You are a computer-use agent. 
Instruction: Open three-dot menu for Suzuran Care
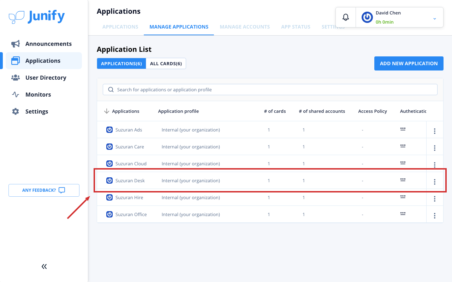coord(435,148)
